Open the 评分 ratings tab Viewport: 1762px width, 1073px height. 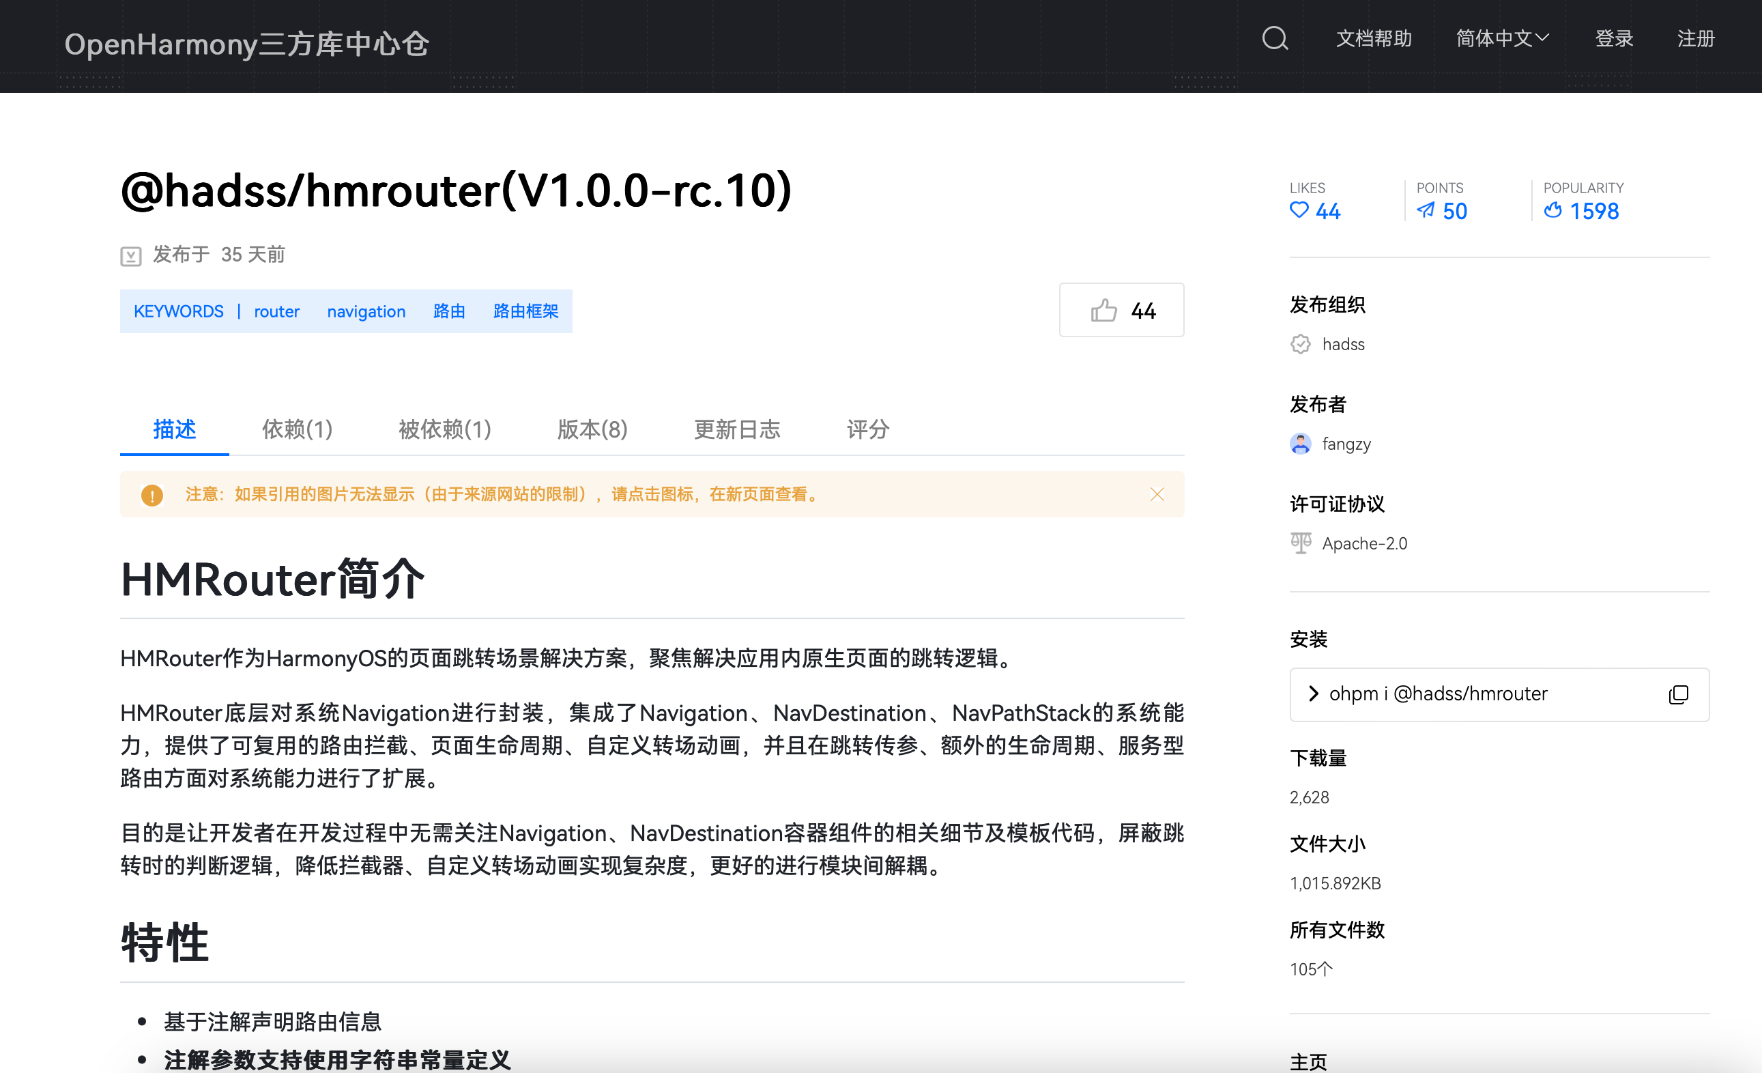(x=867, y=429)
